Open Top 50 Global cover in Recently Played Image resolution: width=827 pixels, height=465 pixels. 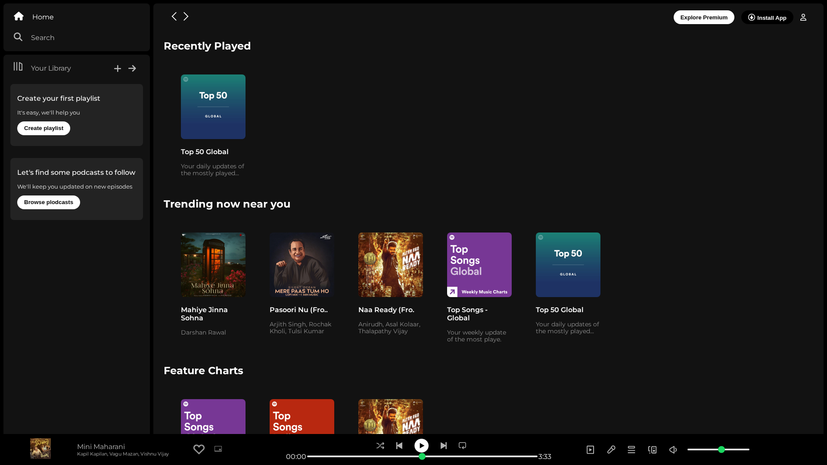pos(213,107)
